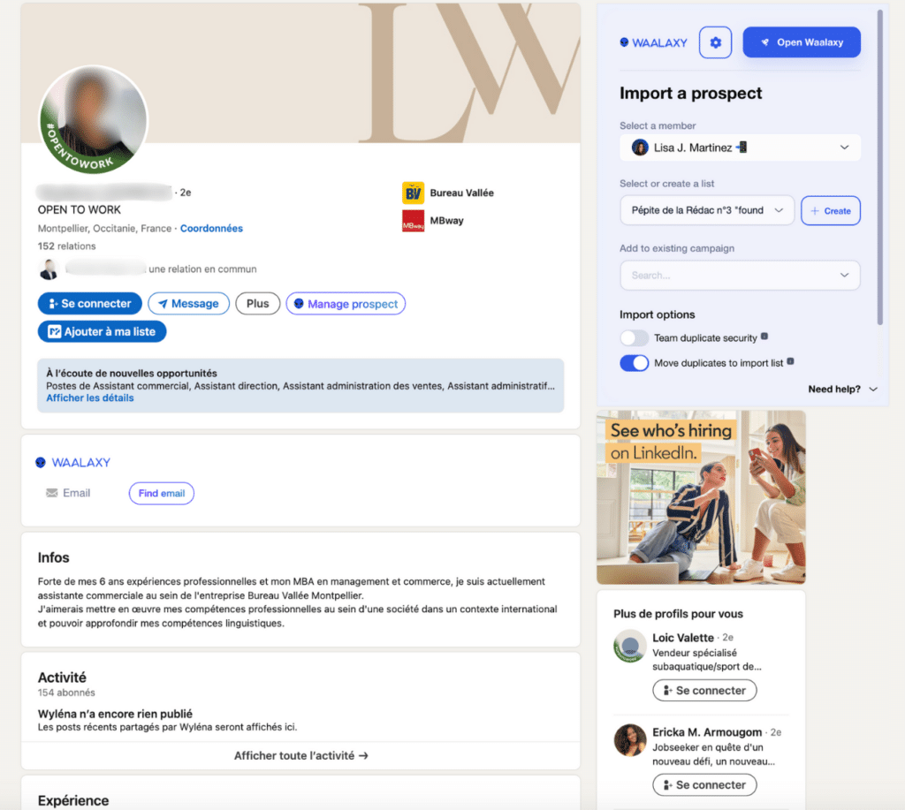The width and height of the screenshot is (905, 810).
Task: Open Loic Valette's profile name
Action: tap(683, 638)
